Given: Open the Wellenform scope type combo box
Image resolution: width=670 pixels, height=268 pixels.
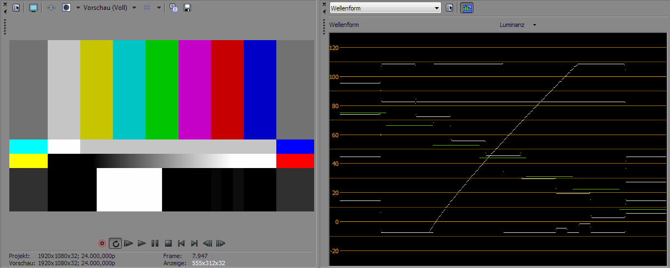Looking at the screenshot, I should pyautogui.click(x=385, y=8).
